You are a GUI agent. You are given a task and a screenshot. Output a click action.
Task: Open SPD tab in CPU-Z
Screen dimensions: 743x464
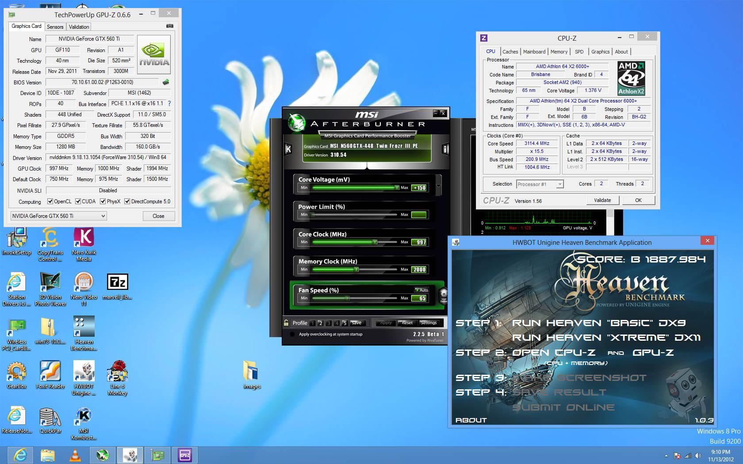579,52
